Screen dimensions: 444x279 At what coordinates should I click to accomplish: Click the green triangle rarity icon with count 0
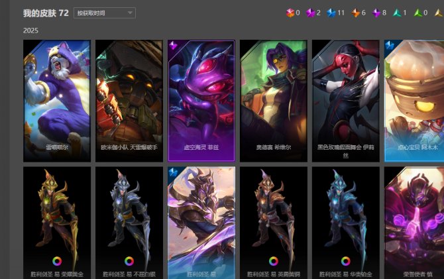point(417,13)
